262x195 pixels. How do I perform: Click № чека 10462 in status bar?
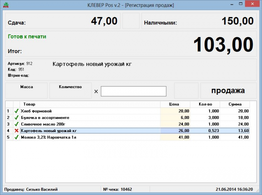(x=117, y=189)
